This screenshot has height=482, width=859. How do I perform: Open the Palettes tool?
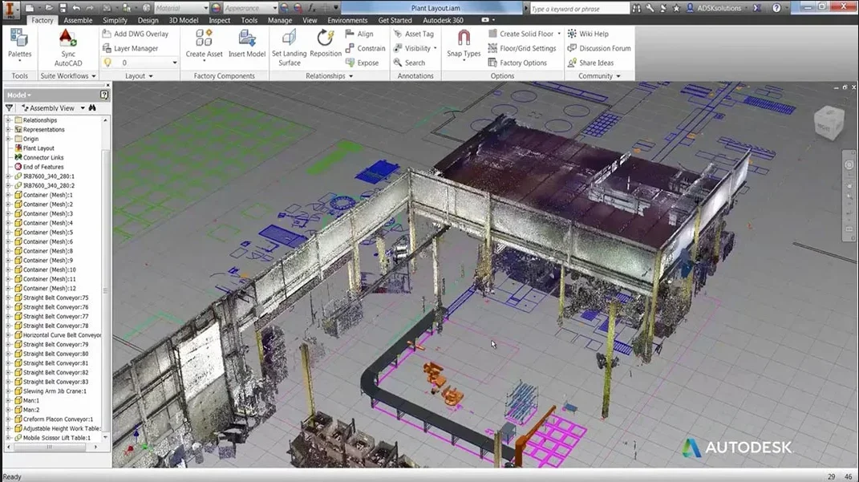point(20,44)
